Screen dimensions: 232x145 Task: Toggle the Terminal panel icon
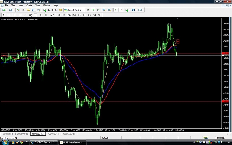pyautogui.click(x=33, y=10)
